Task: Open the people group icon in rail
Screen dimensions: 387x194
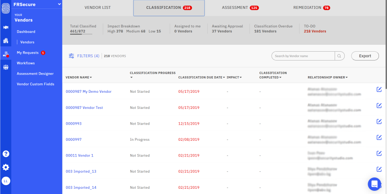Action: [x=6, y=67]
